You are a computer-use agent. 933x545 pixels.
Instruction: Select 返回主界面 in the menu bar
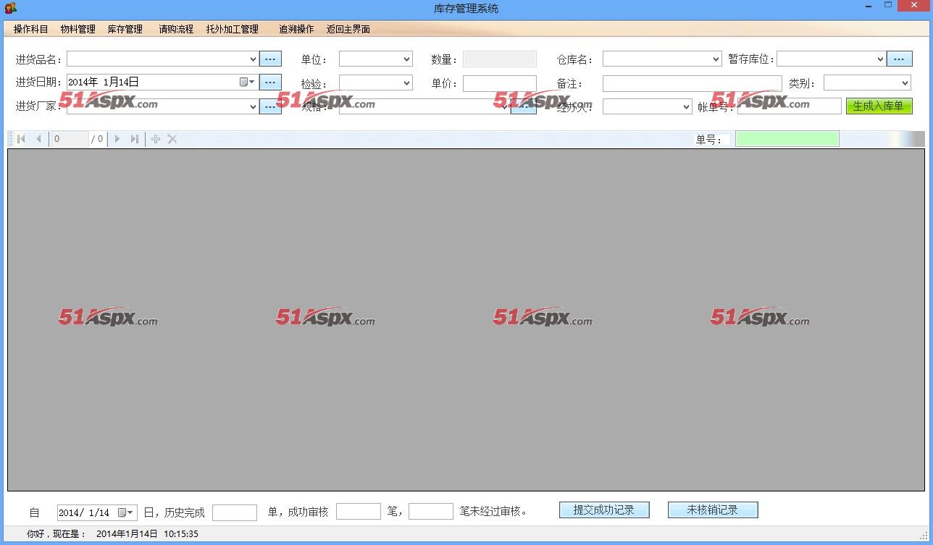point(348,29)
